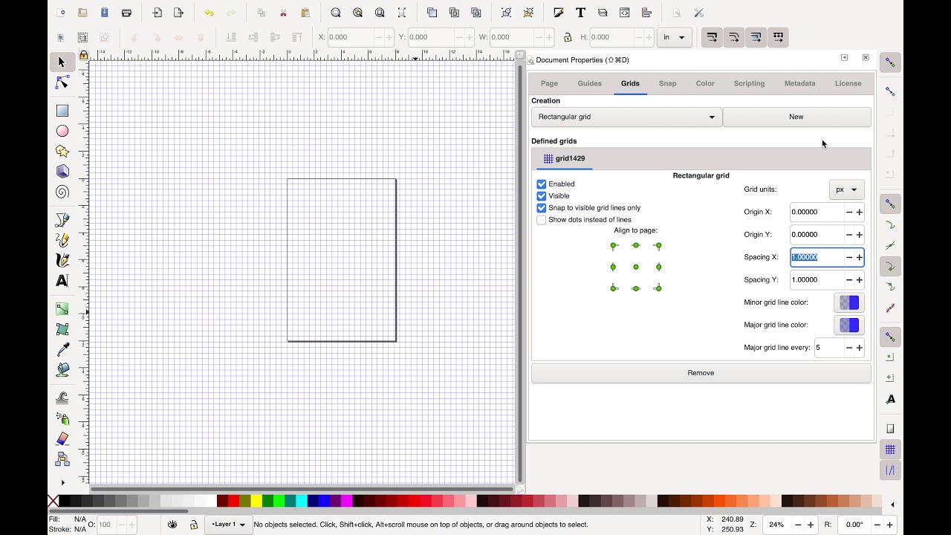Select the grid1429 grid tab
Viewport: 951px width, 535px height.
coord(564,158)
